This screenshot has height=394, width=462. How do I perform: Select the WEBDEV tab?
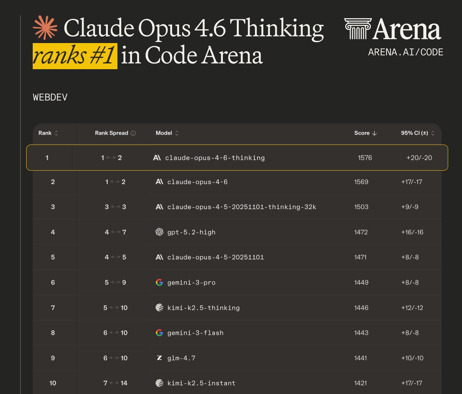[50, 97]
